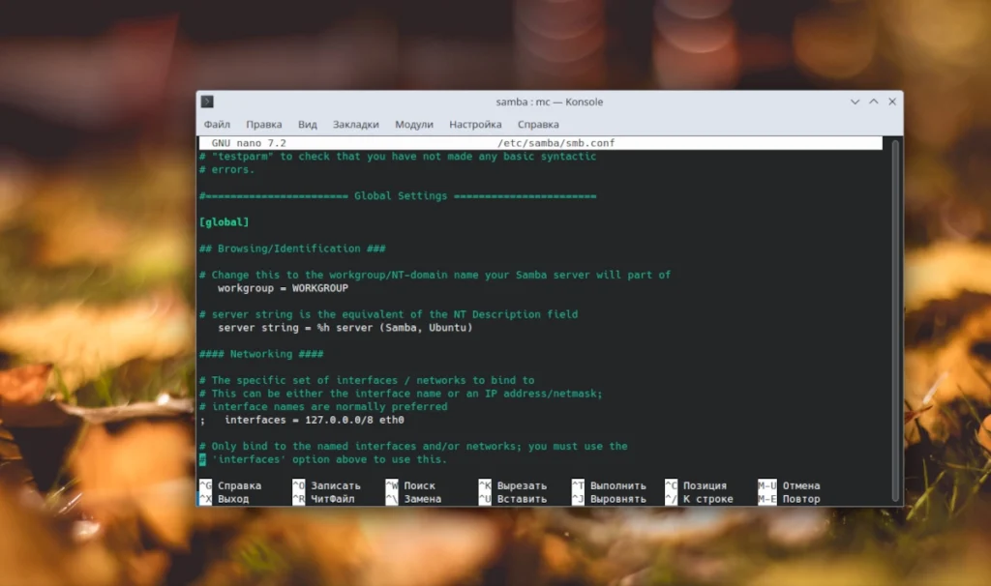Image resolution: width=991 pixels, height=586 pixels.
Task: Click the 'server string is the equivalent' comment
Action: click(389, 314)
